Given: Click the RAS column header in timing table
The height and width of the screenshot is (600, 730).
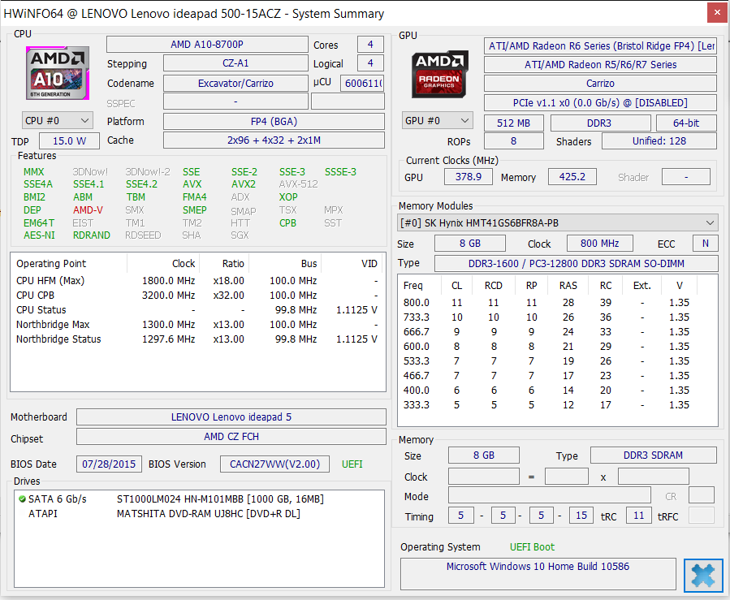Looking at the screenshot, I should tap(568, 285).
